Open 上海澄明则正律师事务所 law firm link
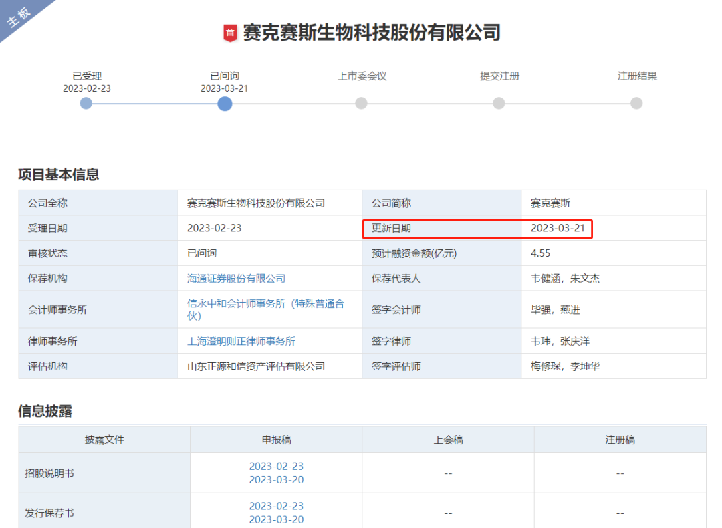Image resolution: width=722 pixels, height=528 pixels. coord(241,341)
